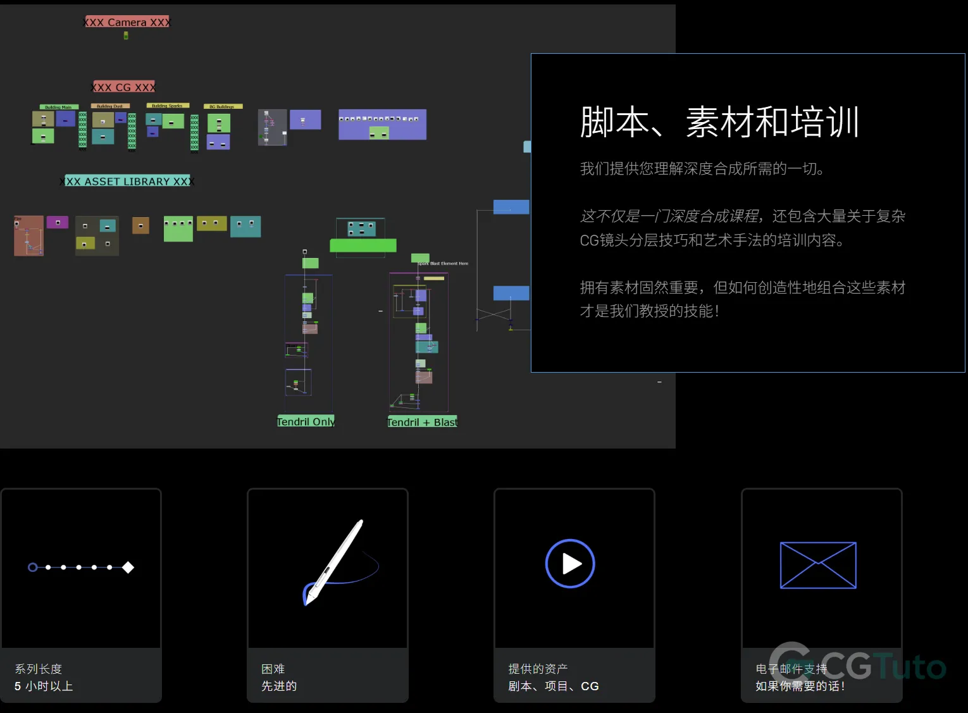Click the 'Building Main' backdrop label
The width and height of the screenshot is (968, 713).
point(58,107)
